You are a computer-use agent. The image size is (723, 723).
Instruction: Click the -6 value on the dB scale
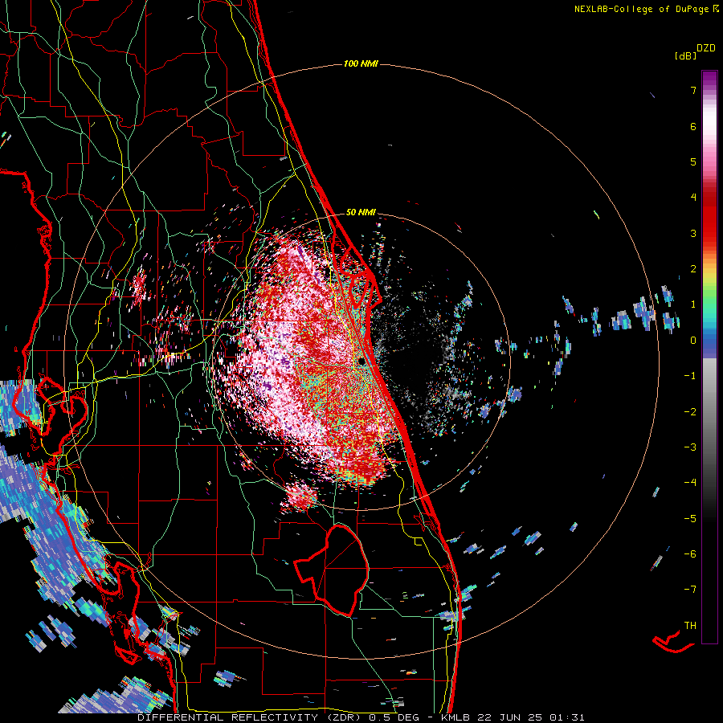tap(690, 554)
